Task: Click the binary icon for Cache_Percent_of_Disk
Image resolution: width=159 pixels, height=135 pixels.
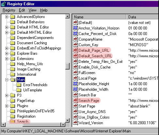Action: coord(75,34)
